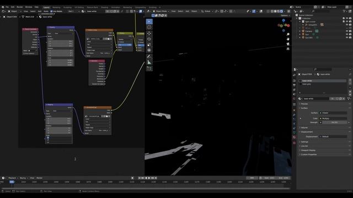
Task: Open the Object Mode dropdown in viewport
Action: point(161,11)
